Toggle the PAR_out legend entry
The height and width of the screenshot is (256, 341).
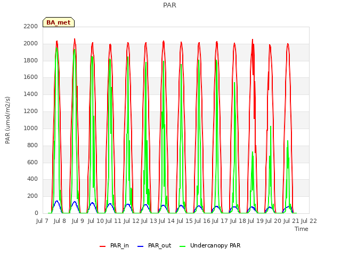click(x=155, y=245)
